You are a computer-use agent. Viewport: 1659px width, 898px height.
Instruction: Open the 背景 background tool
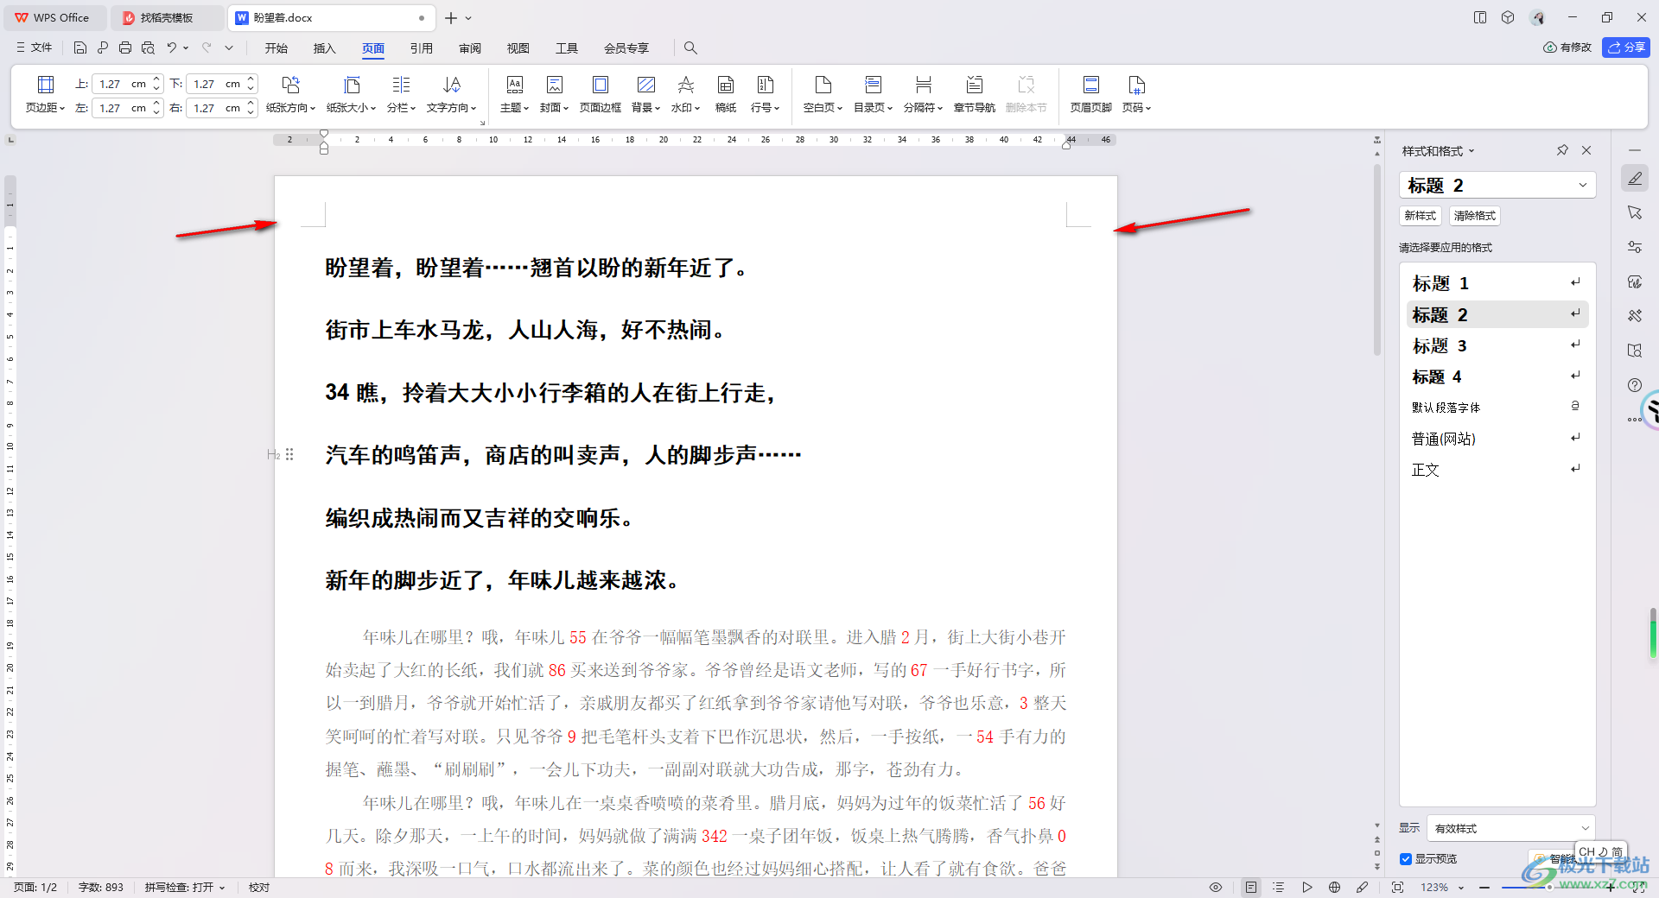coord(645,94)
